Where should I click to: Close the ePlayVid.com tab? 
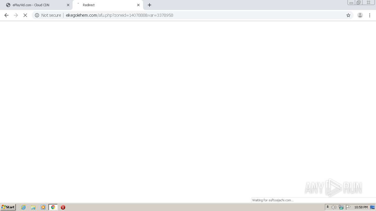[x=68, y=5]
